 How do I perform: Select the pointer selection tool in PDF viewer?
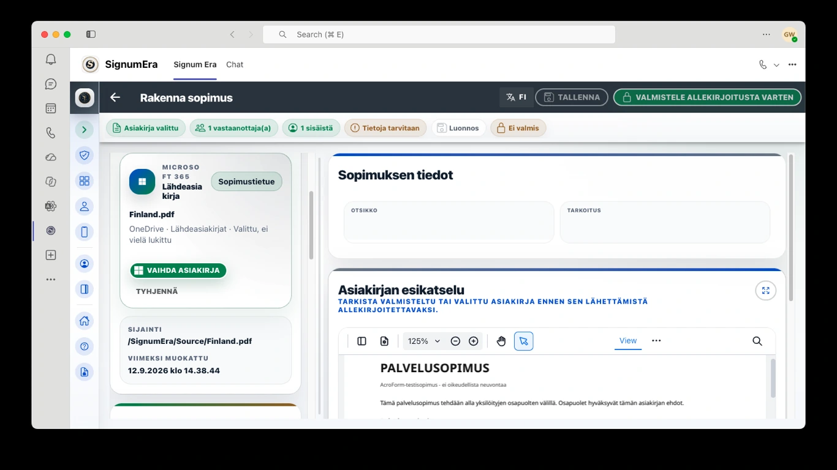523,341
